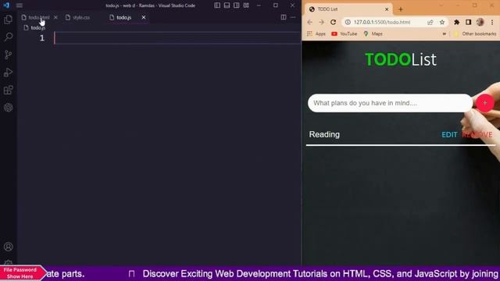Click the What plans do you have input
This screenshot has width=500, height=281.
click(390, 103)
